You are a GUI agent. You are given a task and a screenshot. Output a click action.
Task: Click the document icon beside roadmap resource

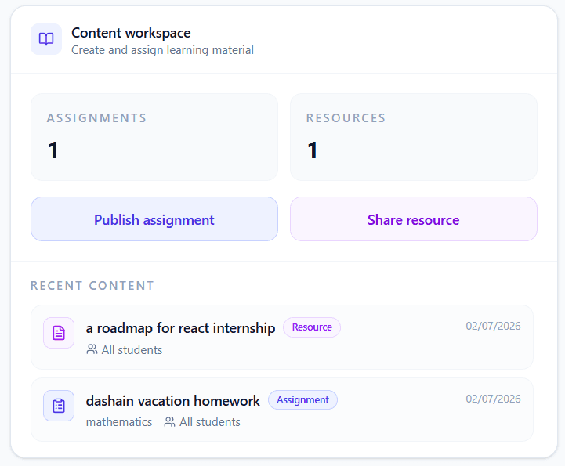point(59,333)
